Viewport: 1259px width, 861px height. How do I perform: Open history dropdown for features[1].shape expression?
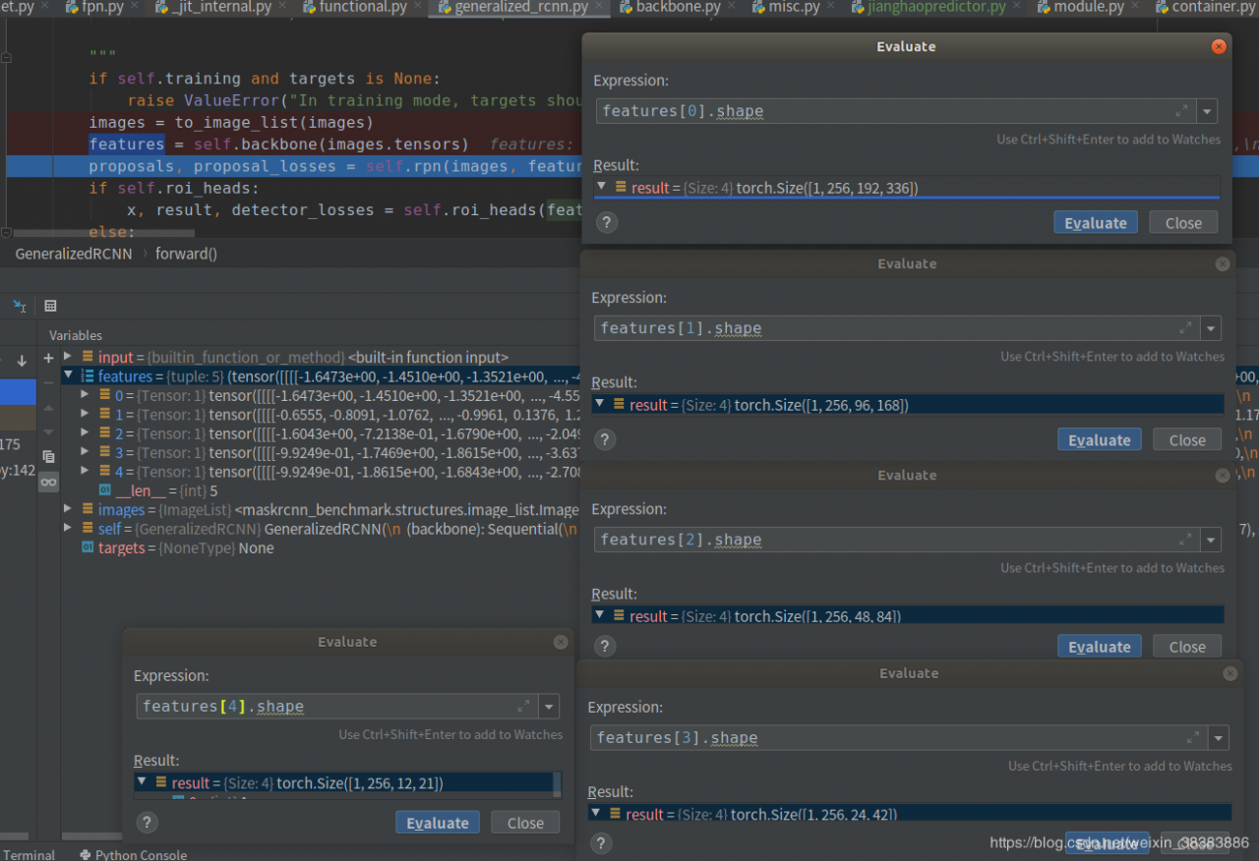pos(1212,328)
